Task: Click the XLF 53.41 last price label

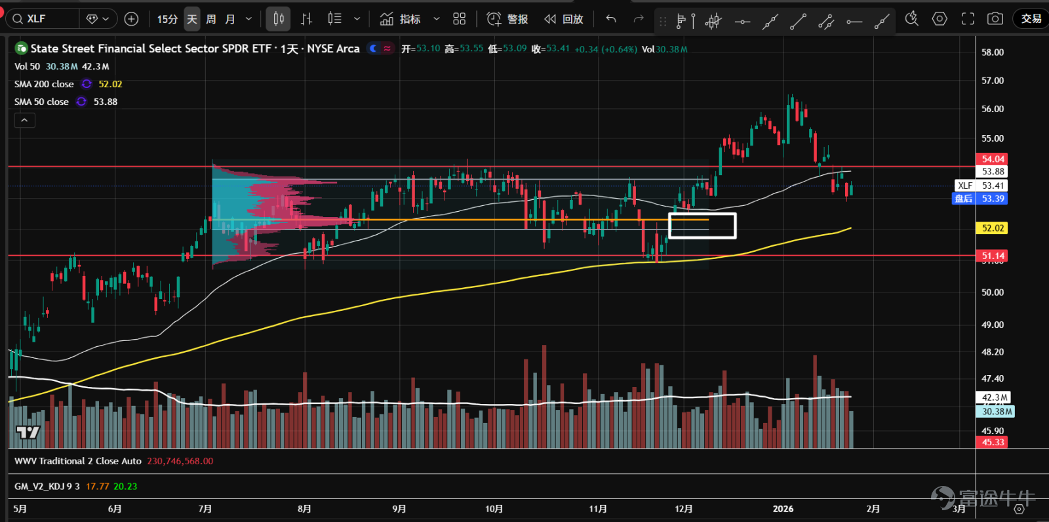Action: click(981, 186)
